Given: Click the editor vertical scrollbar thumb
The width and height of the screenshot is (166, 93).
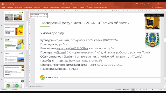Looking at the screenshot, I should pyautogui.click(x=165, y=40).
